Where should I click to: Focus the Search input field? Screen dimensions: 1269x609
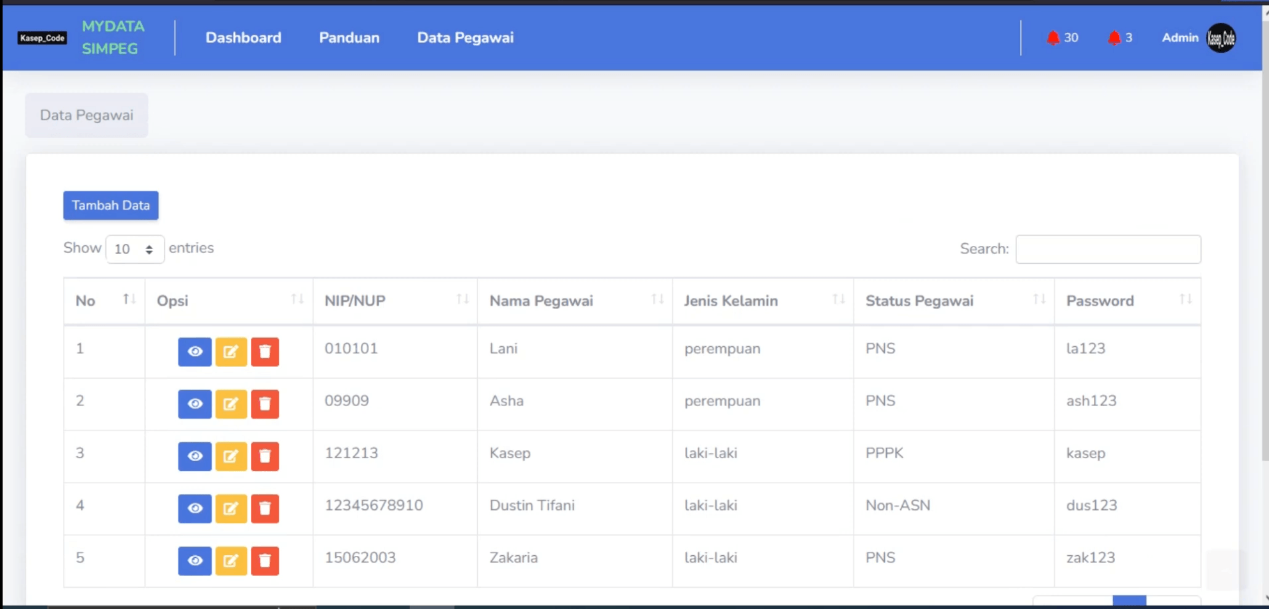pyautogui.click(x=1108, y=249)
